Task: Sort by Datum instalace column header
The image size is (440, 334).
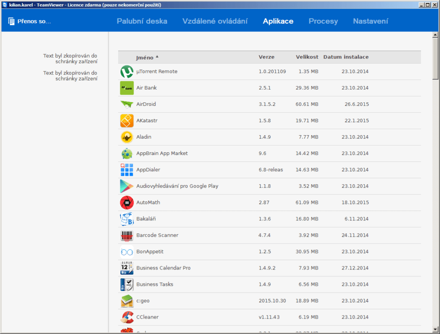Action: [x=346, y=57]
